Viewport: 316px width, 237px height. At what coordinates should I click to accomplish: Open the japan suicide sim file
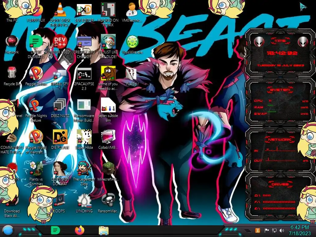click(x=108, y=110)
